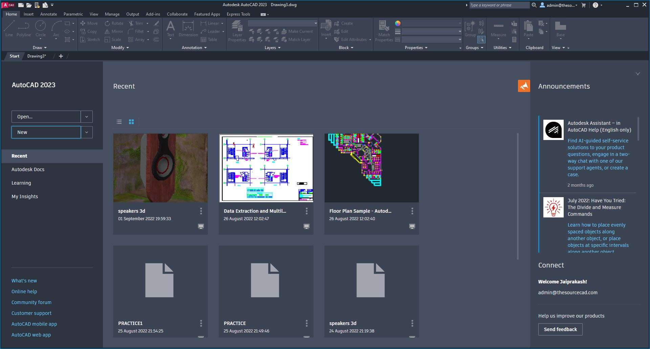
Task: Switch recent files to list view
Action: pos(119,122)
